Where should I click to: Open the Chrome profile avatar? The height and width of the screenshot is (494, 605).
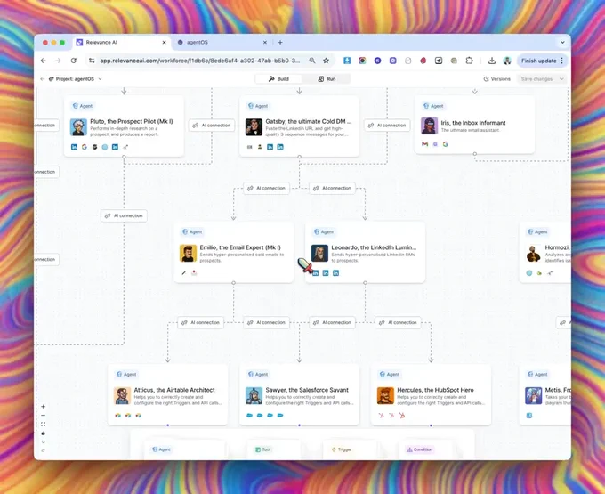point(507,61)
